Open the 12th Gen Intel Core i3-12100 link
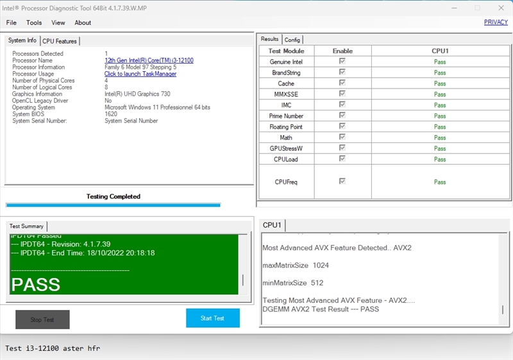 point(149,60)
